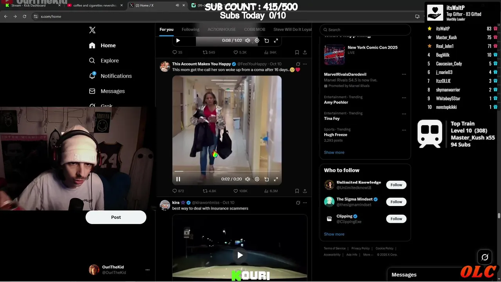This screenshot has height=282, width=501.
Task: Open settings gear on top video
Action: point(257,40)
